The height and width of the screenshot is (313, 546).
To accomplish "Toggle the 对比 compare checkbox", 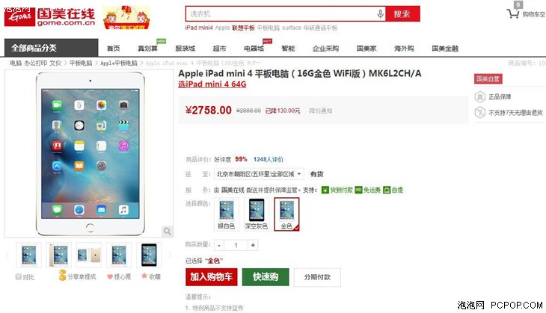I will [19, 276].
